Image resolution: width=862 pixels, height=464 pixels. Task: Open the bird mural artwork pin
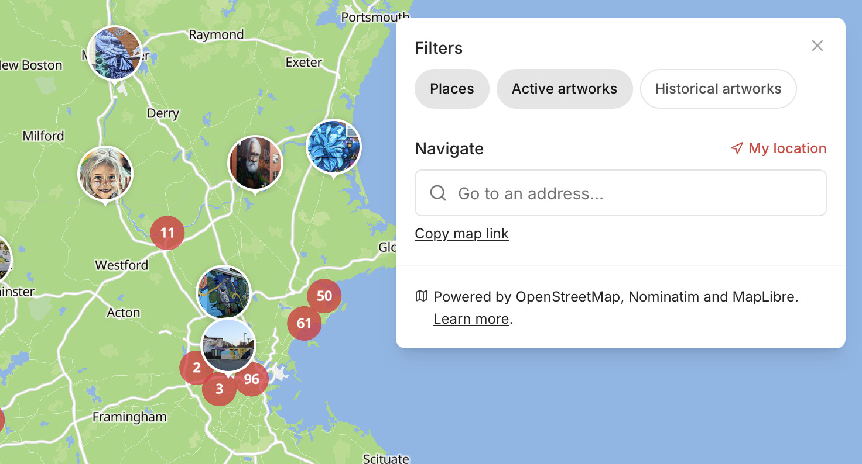[224, 291]
